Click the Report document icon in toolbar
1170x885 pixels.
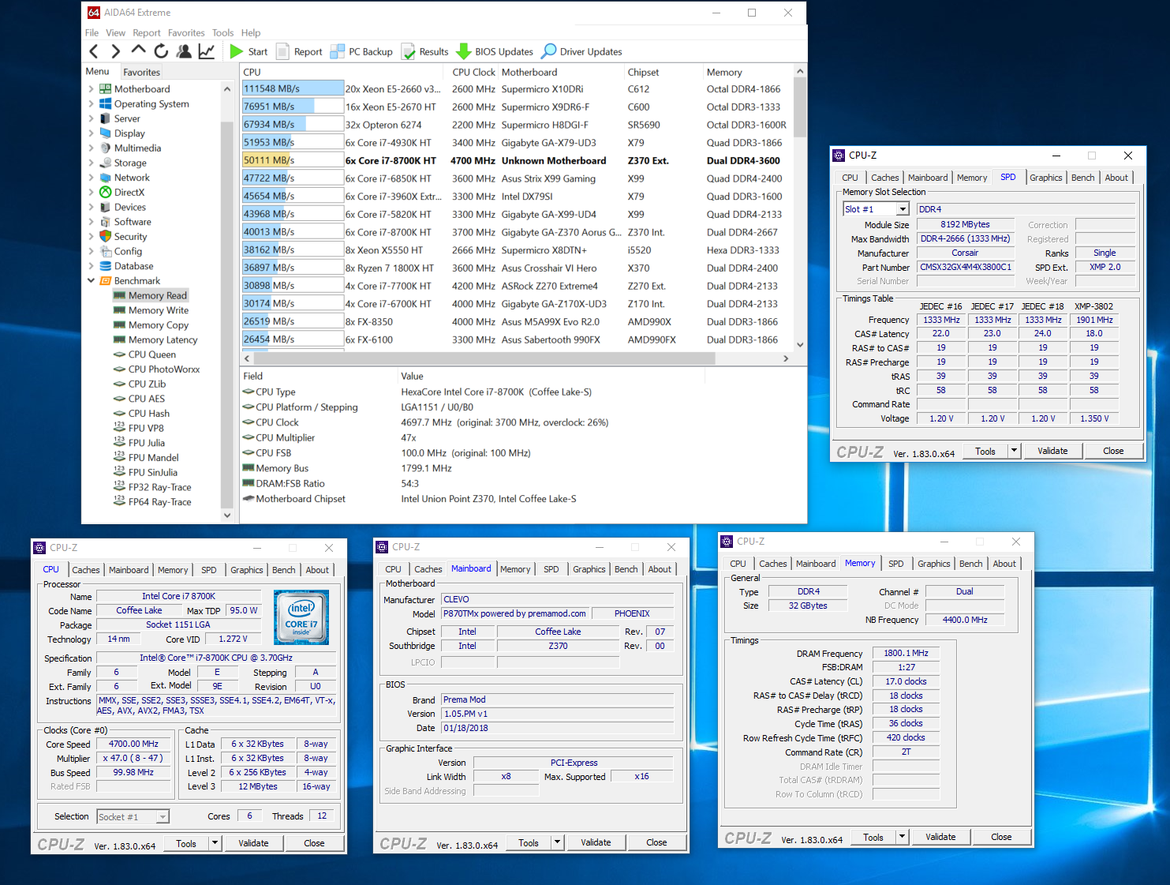(283, 51)
